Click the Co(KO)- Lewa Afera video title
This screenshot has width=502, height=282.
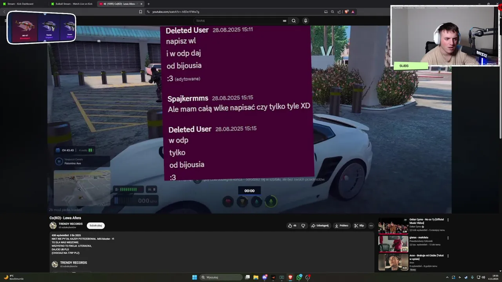(65, 218)
